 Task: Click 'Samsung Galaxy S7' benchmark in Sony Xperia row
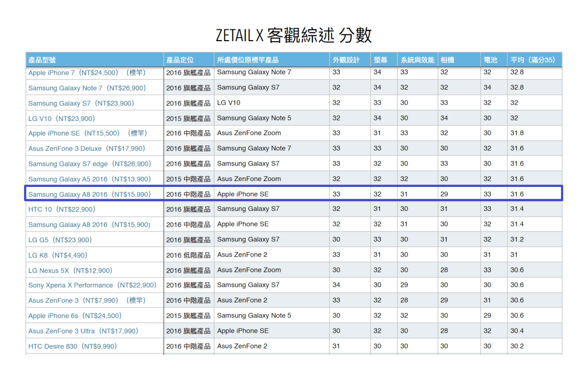pyautogui.click(x=248, y=285)
